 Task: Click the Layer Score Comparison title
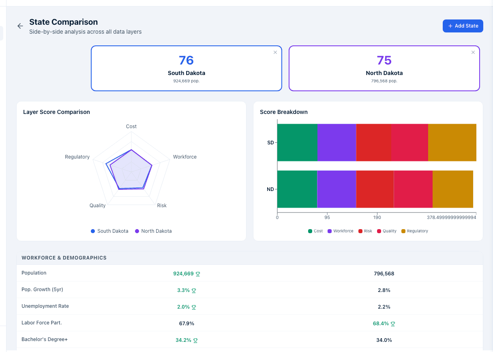point(56,112)
